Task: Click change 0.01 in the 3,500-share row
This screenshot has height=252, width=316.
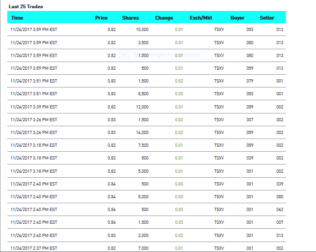Action: (179, 43)
